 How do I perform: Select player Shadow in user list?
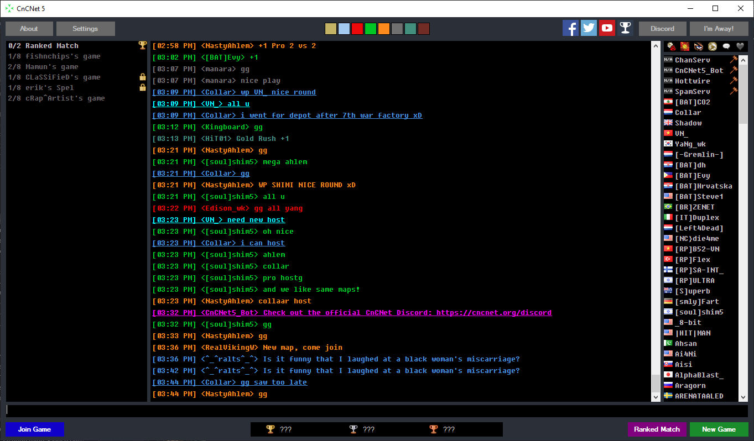[701, 123]
